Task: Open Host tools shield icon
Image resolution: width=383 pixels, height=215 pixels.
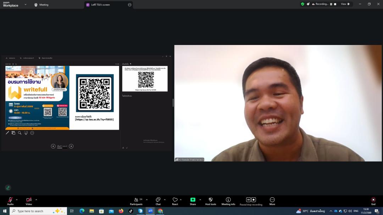Action: click(210, 200)
